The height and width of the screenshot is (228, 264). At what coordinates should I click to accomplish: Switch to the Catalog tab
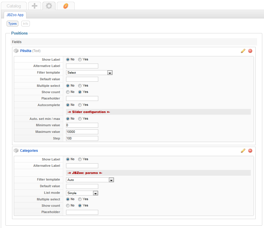pyautogui.click(x=14, y=6)
